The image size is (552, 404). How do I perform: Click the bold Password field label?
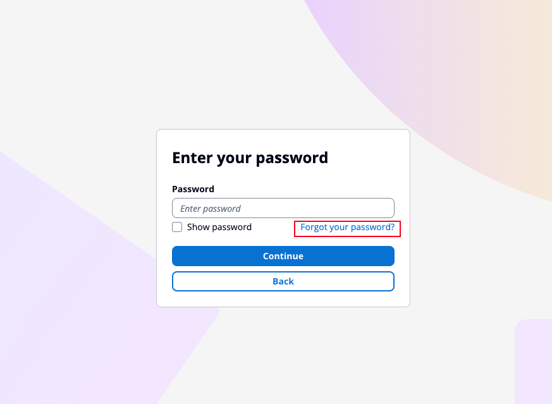point(193,189)
